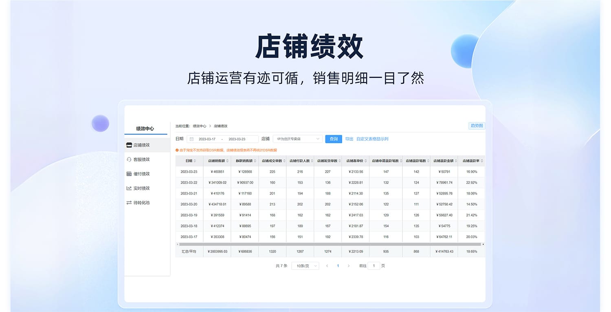Image resolution: width=611 pixels, height=312 pixels.
Task: Click the 实时绩效 chart icon
Action: [x=129, y=188]
